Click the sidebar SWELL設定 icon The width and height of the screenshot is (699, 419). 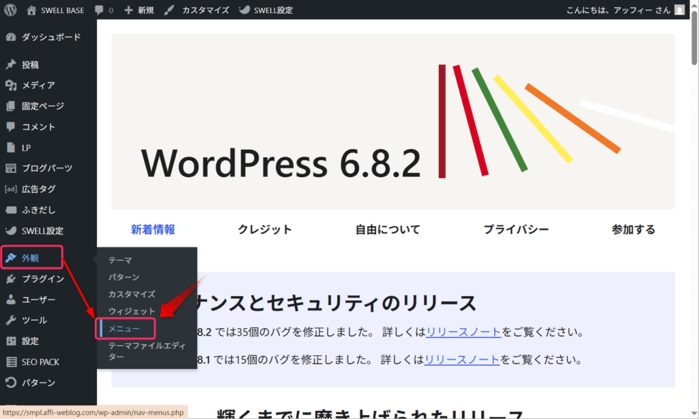coord(11,231)
